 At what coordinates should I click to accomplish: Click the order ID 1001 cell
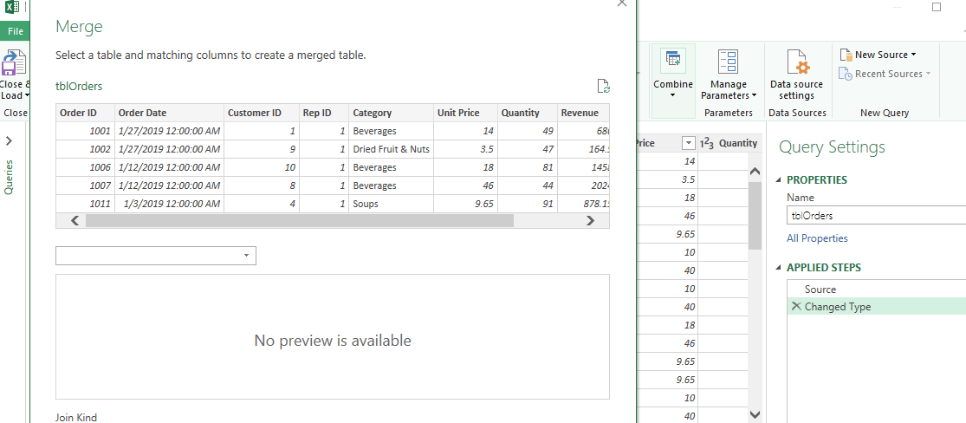[x=85, y=131]
